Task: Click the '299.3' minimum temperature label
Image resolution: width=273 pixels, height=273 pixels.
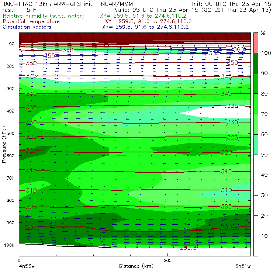Action: pyautogui.click(x=188, y=248)
